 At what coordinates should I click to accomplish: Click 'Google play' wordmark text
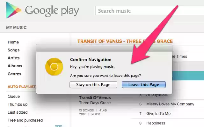(52, 11)
